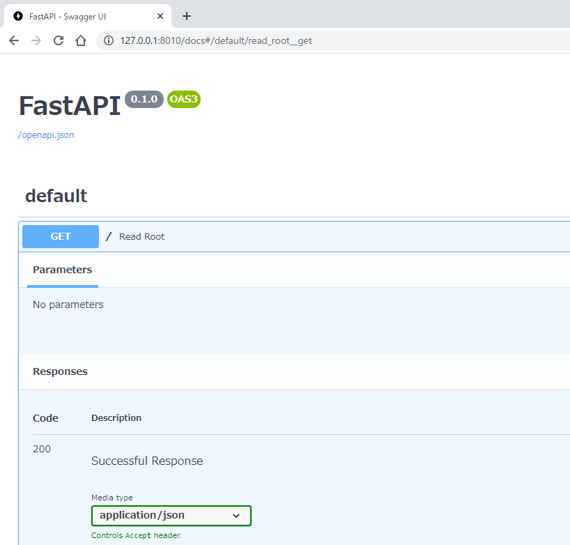Click the No parameters text

(x=68, y=305)
